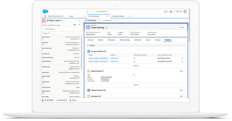
Task: Click the notifications bell icon
Action: pos(181,12)
